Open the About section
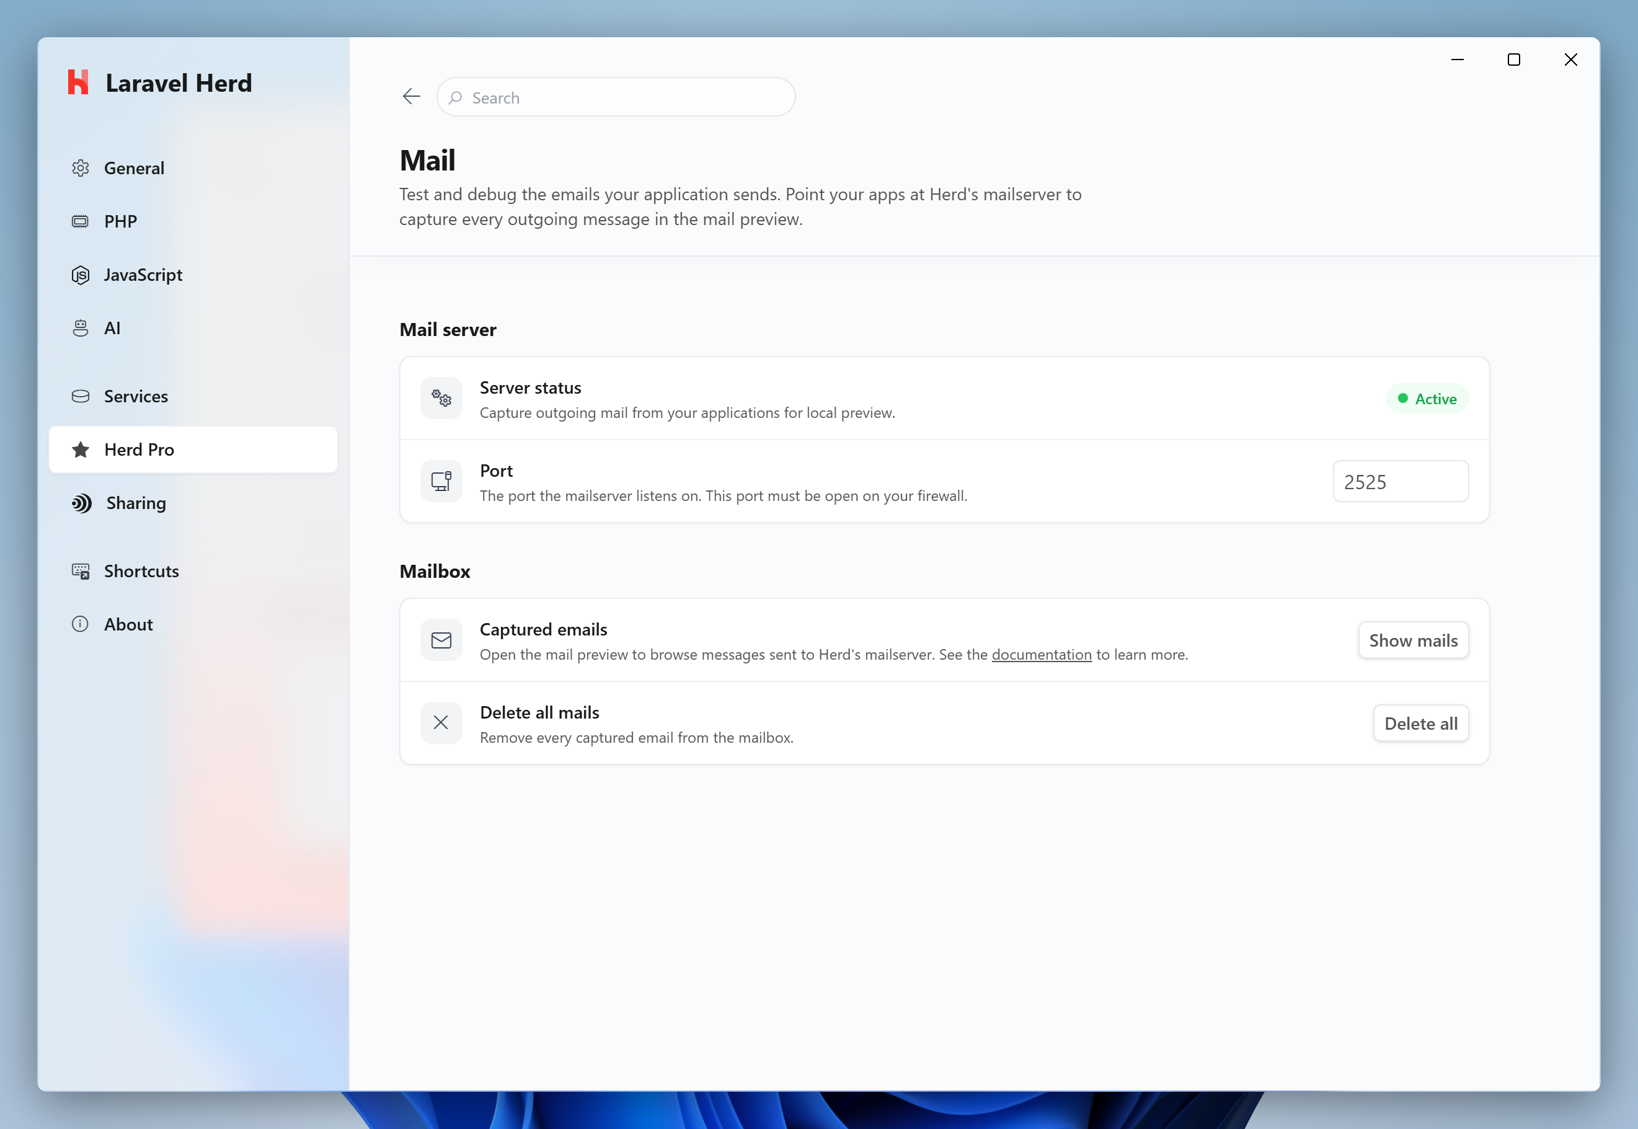This screenshot has width=1638, height=1129. (x=194, y=624)
